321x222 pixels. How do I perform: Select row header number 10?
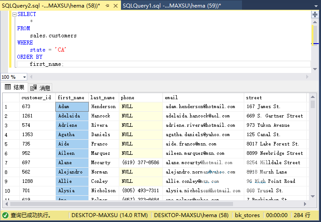(11, 191)
